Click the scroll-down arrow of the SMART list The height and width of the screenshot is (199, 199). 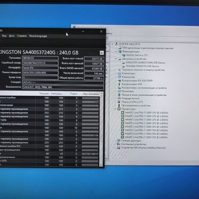pyautogui.click(x=101, y=165)
